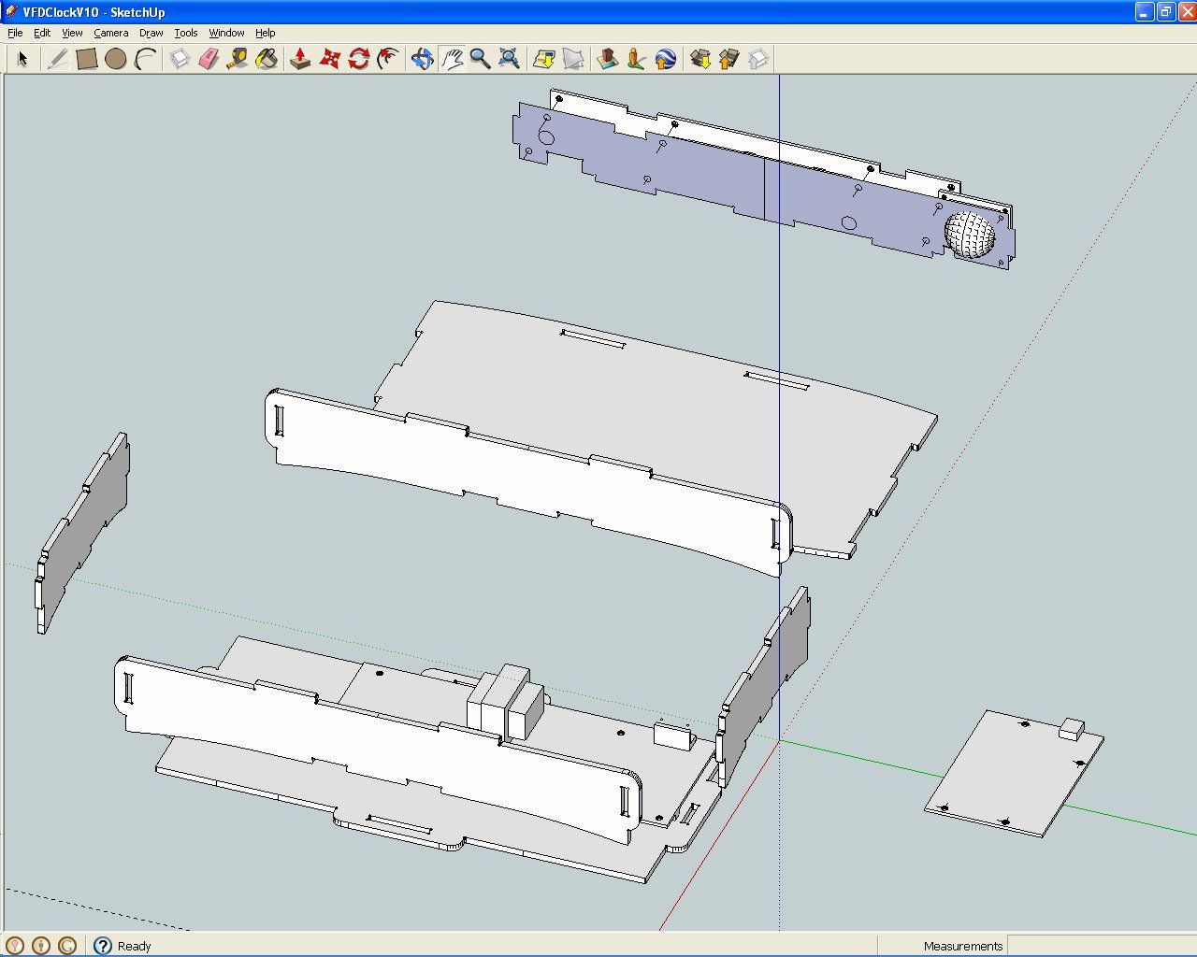Activate the Offset tool
Viewport: 1197px width, 957px height.
pyautogui.click(x=387, y=59)
